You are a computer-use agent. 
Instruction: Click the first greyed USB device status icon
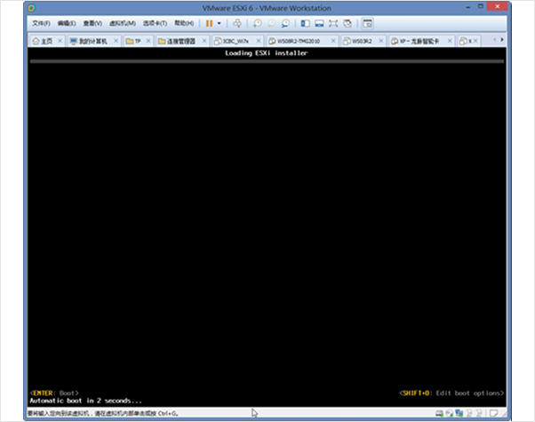469,413
